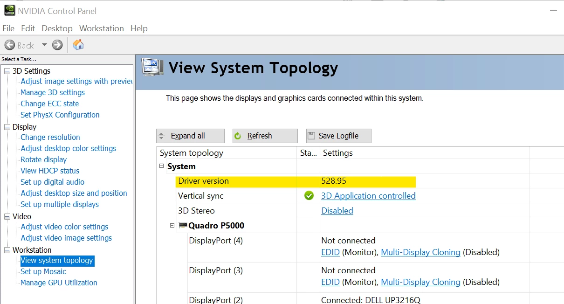Screen dimensions: 564x304
Task: Click the 3D Stereo row label
Action: pyautogui.click(x=196, y=211)
